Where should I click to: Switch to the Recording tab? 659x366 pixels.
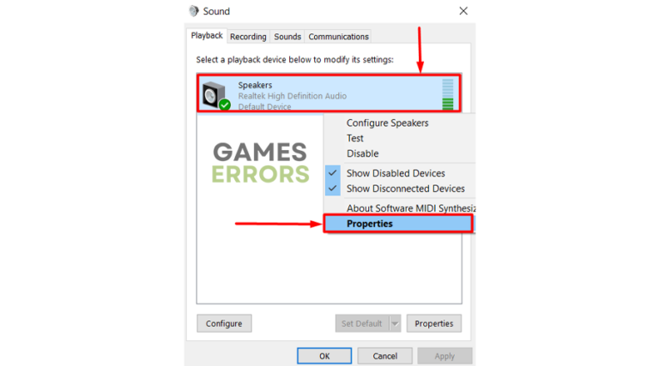pyautogui.click(x=248, y=37)
